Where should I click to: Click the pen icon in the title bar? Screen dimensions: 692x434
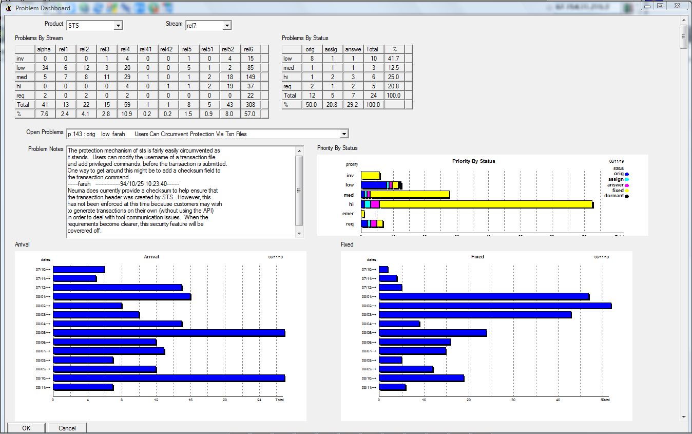[125, 8]
